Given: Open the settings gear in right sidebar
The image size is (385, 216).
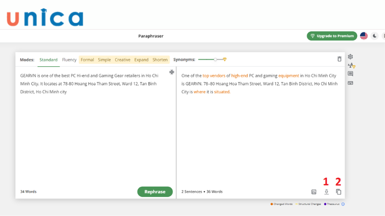Looking at the screenshot, I should [350, 57].
